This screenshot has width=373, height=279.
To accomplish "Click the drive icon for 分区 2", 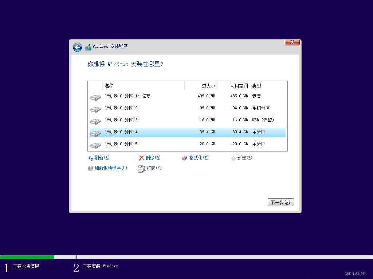I will 95,109.
